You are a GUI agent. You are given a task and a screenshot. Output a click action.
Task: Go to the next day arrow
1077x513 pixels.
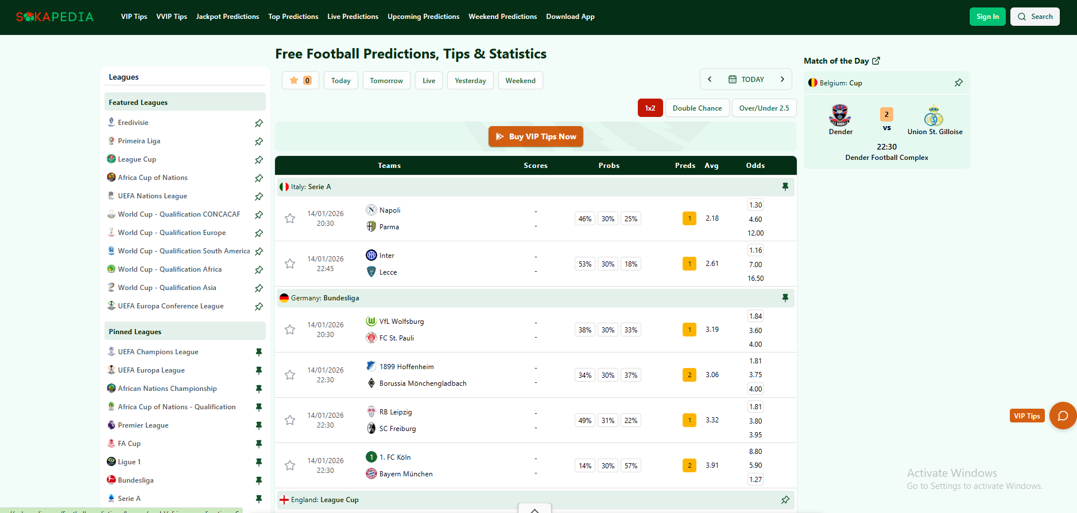782,79
